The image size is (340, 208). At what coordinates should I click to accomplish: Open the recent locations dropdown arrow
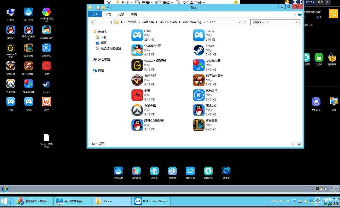(106, 22)
